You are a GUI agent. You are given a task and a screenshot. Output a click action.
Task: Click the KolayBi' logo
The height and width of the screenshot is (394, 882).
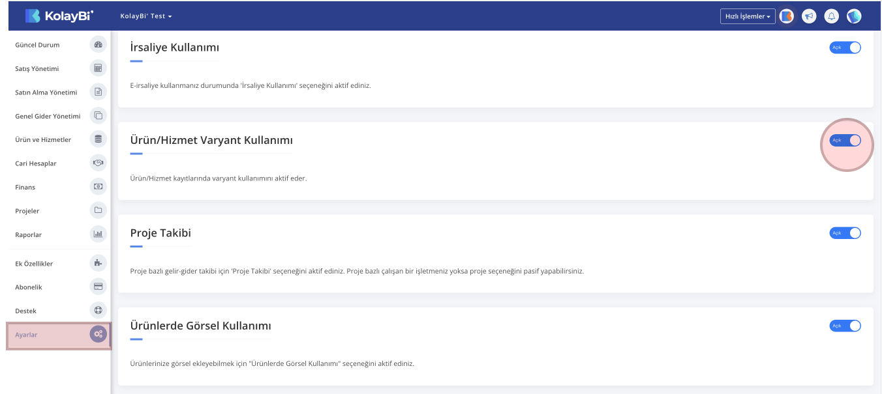coord(59,16)
